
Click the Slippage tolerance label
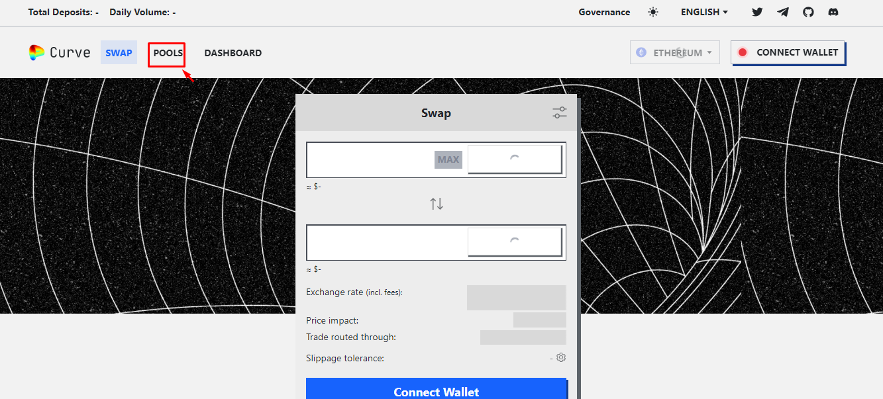coord(345,358)
